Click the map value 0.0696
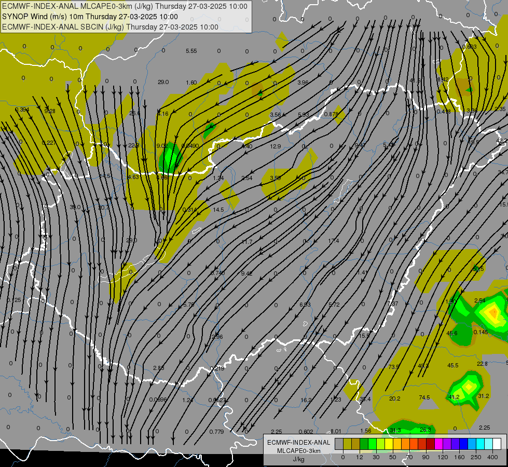 click(x=158, y=400)
